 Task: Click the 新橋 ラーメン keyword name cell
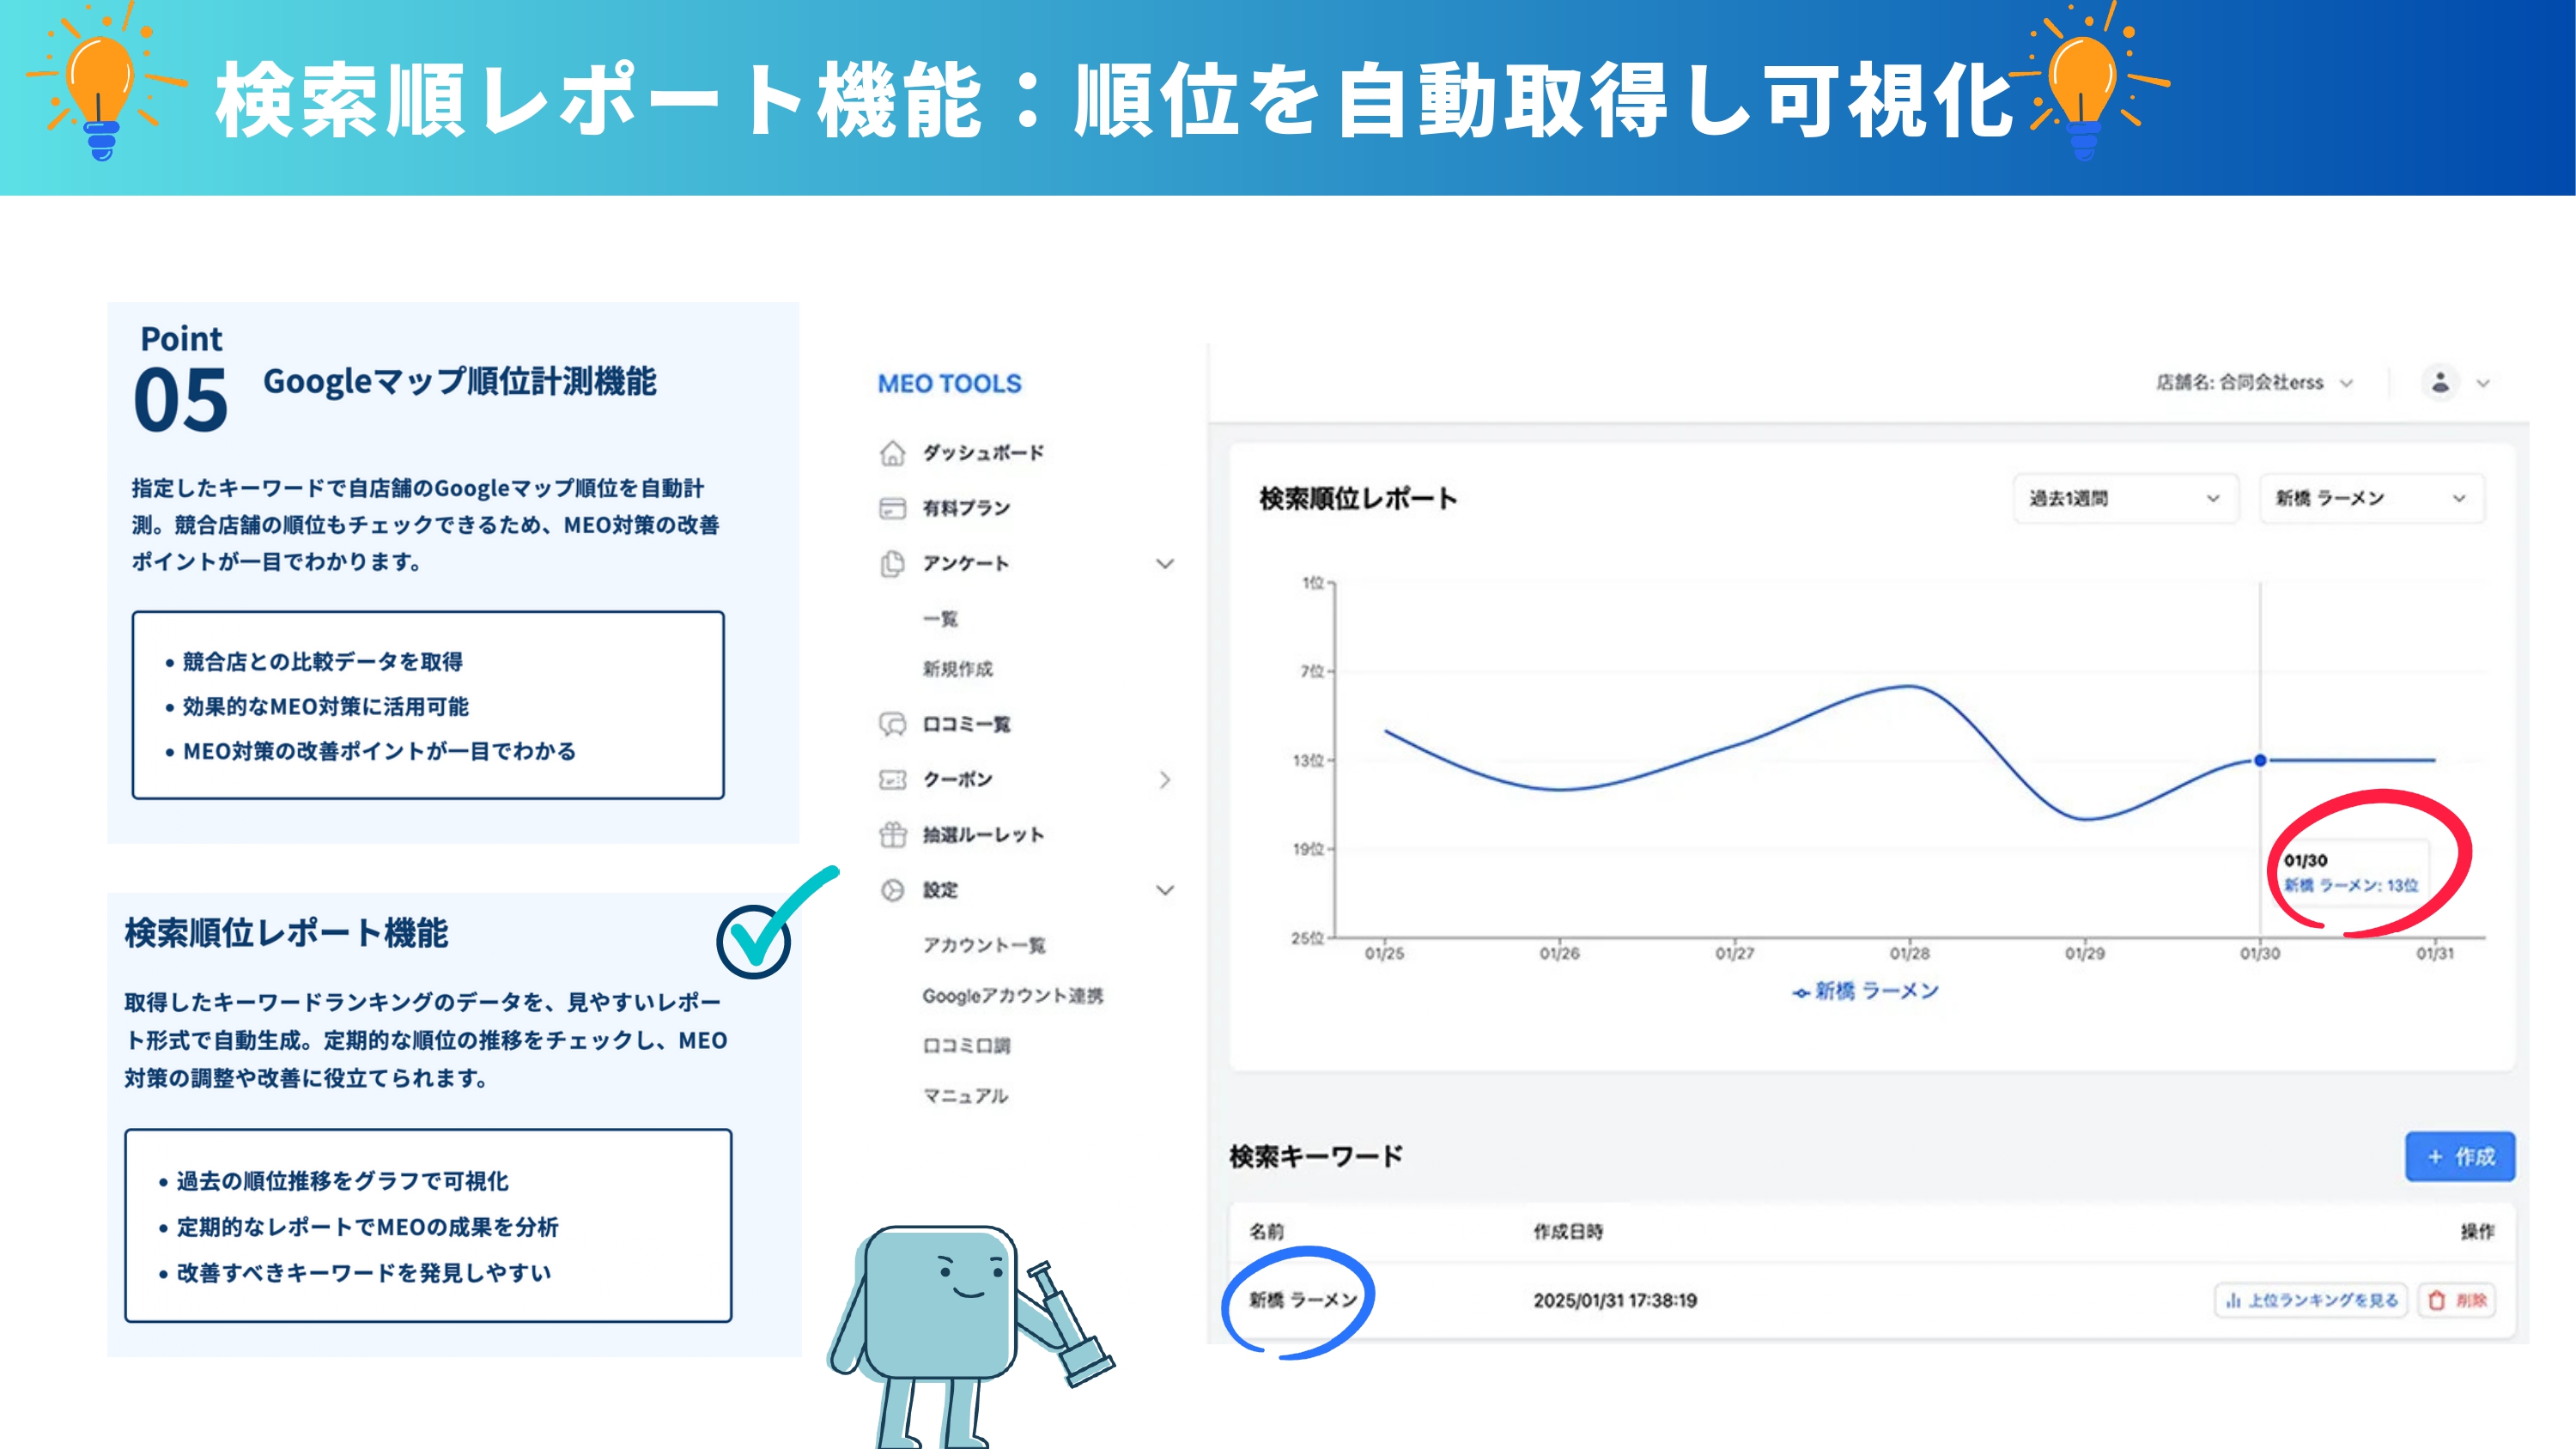[1303, 1300]
